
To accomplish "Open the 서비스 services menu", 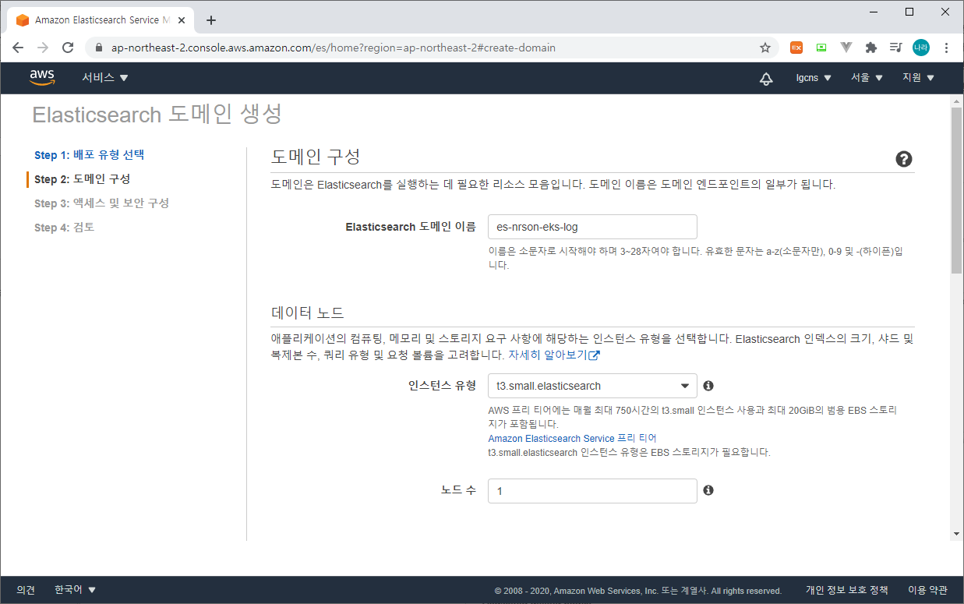I will coord(105,78).
